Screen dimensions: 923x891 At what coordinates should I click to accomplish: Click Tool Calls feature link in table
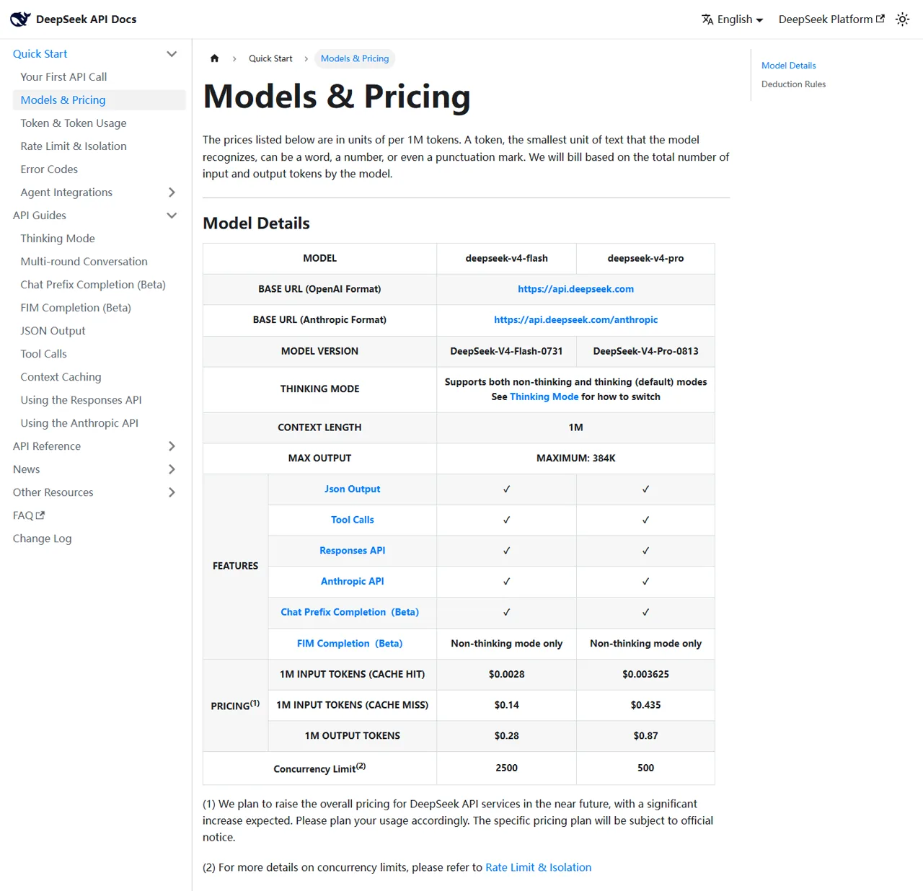(x=352, y=520)
